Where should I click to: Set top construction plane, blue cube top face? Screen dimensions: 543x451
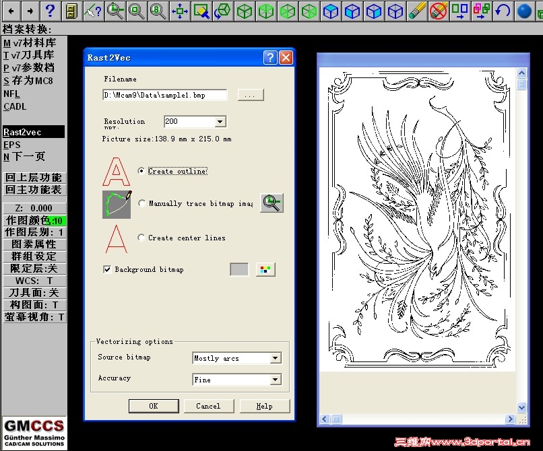click(x=330, y=11)
